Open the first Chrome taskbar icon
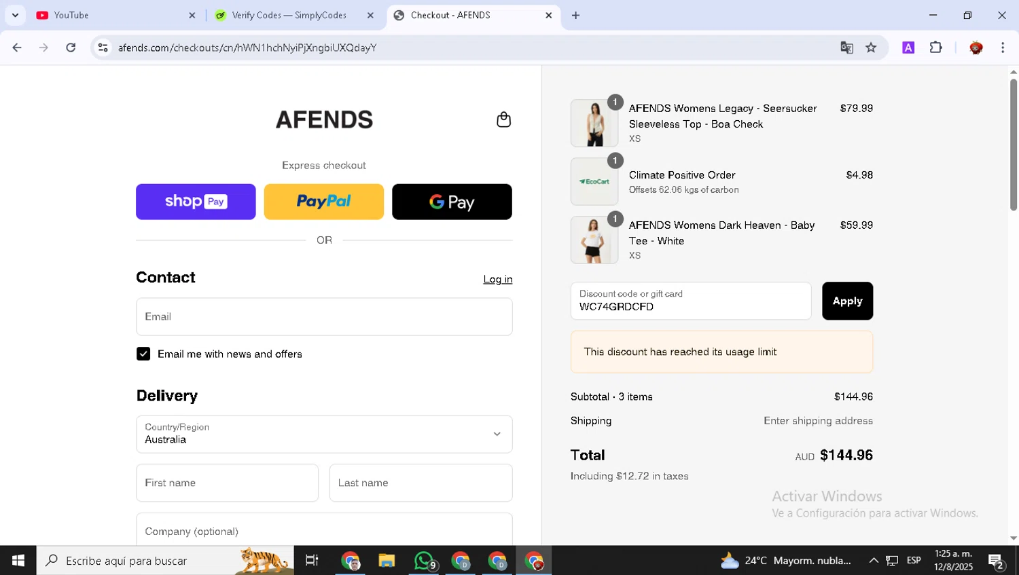This screenshot has height=575, width=1019. (351, 561)
